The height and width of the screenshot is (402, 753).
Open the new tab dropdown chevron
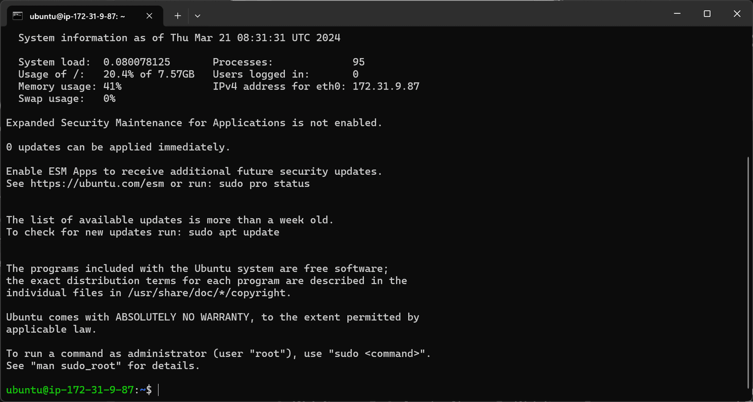click(x=197, y=16)
